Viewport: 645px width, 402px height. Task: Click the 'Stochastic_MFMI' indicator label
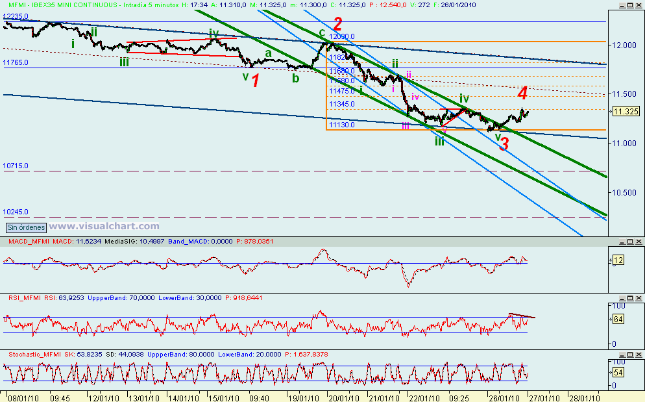pyautogui.click(x=34, y=354)
